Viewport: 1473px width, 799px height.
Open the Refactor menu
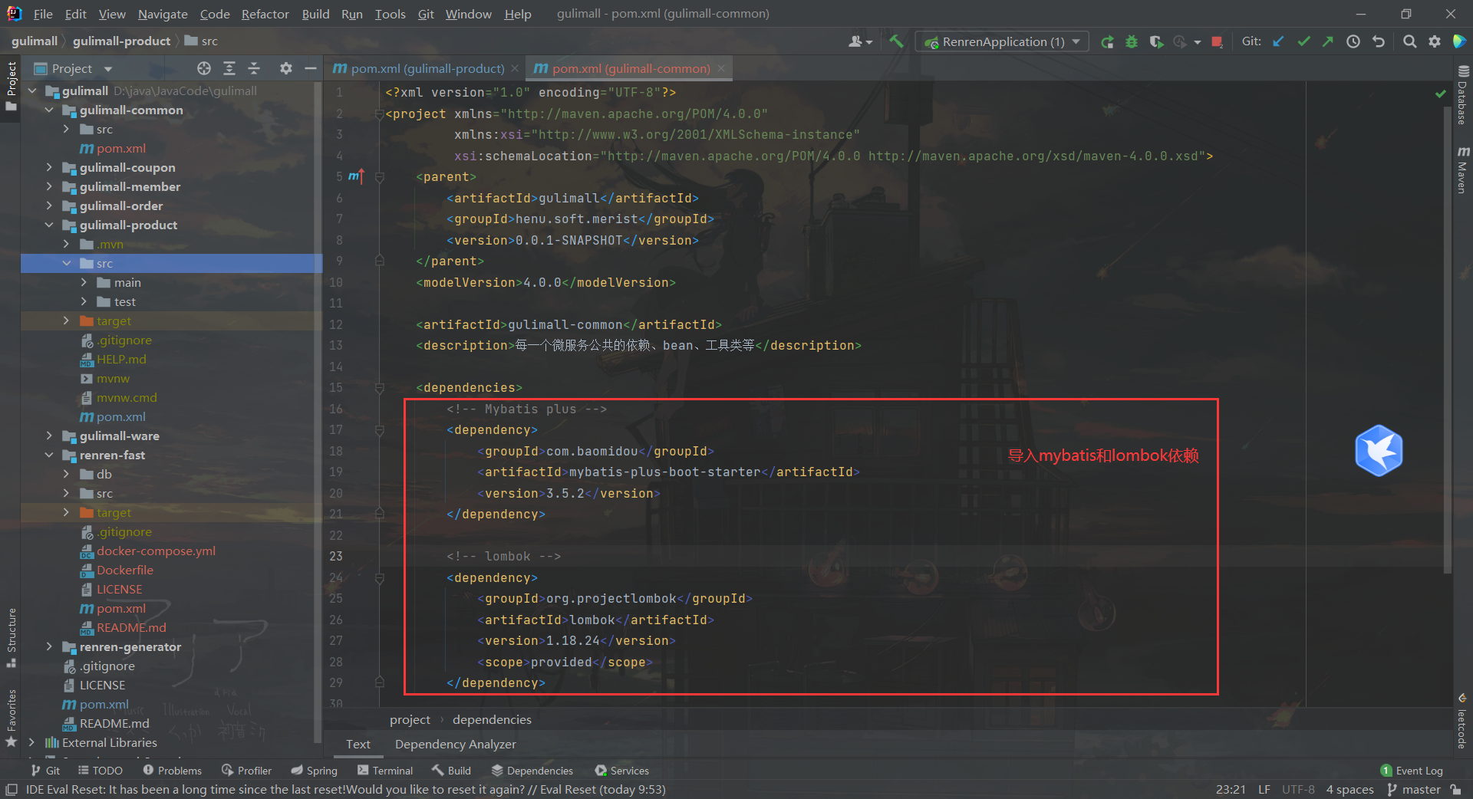click(x=265, y=14)
